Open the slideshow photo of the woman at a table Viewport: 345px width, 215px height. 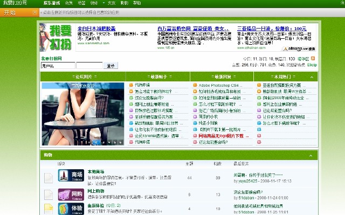[82, 114]
